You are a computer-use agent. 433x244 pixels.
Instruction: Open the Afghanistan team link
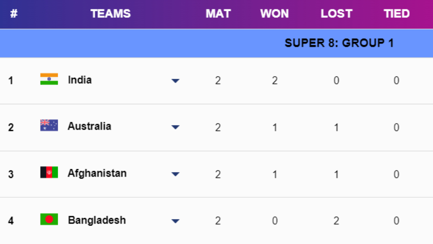click(97, 173)
